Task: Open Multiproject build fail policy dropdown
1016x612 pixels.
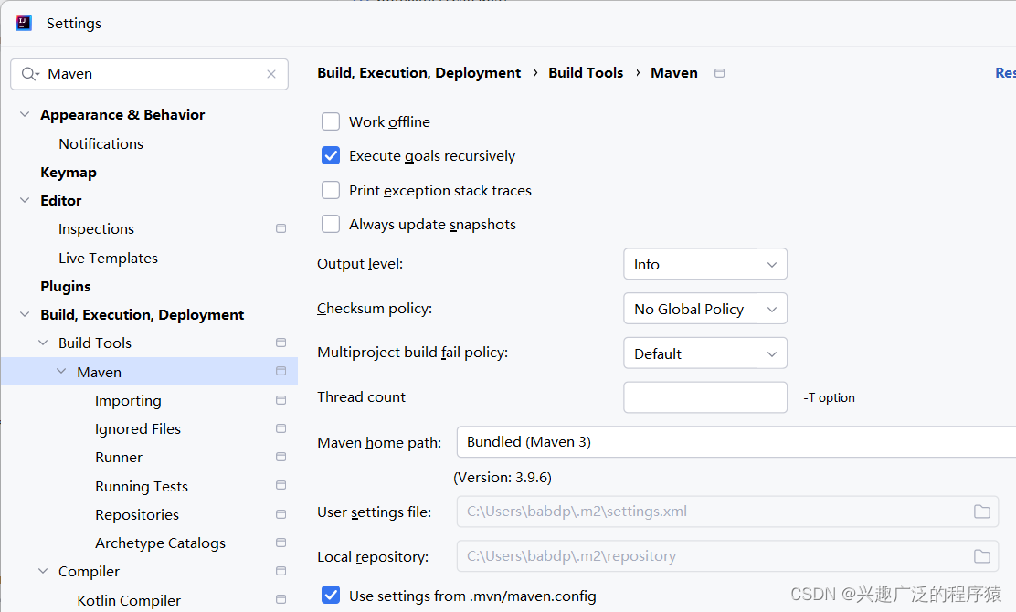Action: pyautogui.click(x=705, y=353)
